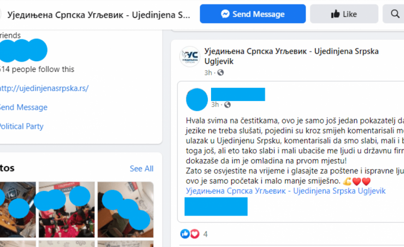Open the reactions count of 4

pyautogui.click(x=205, y=234)
